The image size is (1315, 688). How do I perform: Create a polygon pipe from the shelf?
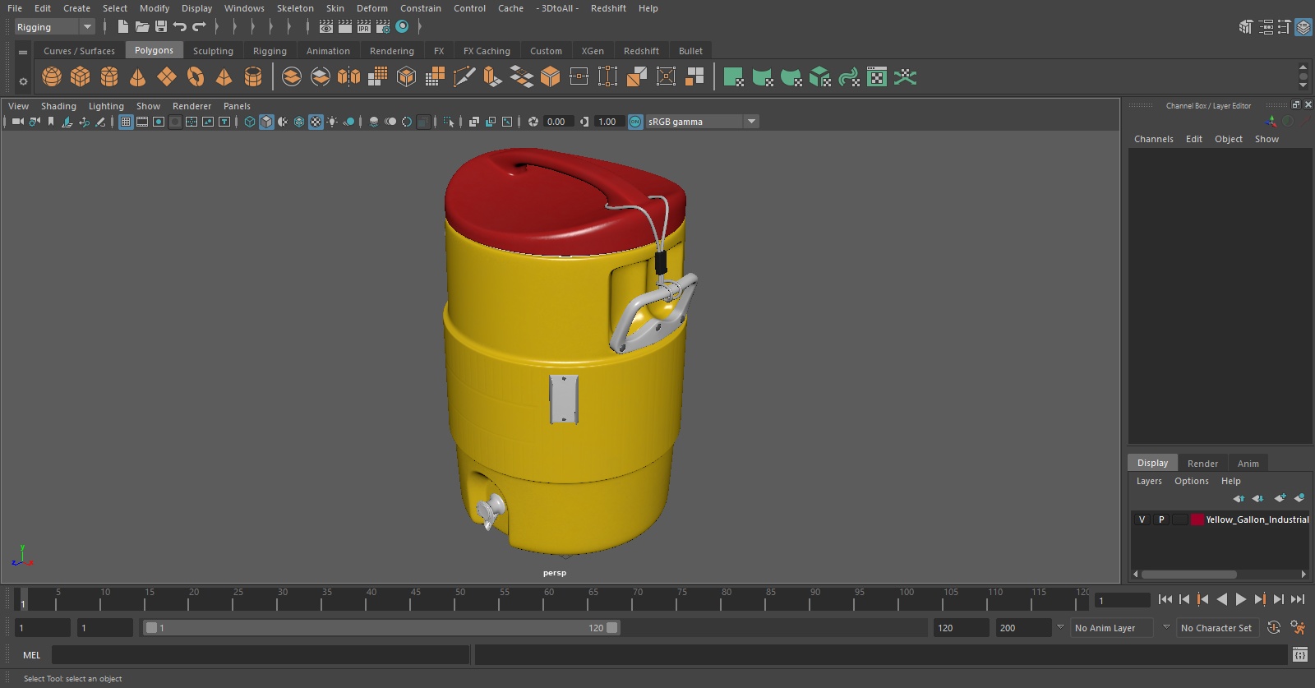click(253, 77)
